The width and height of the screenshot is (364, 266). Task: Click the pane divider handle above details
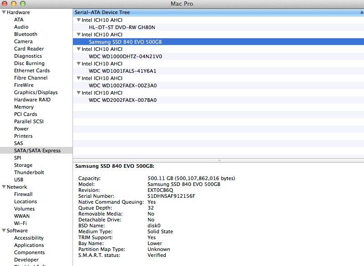click(x=219, y=160)
